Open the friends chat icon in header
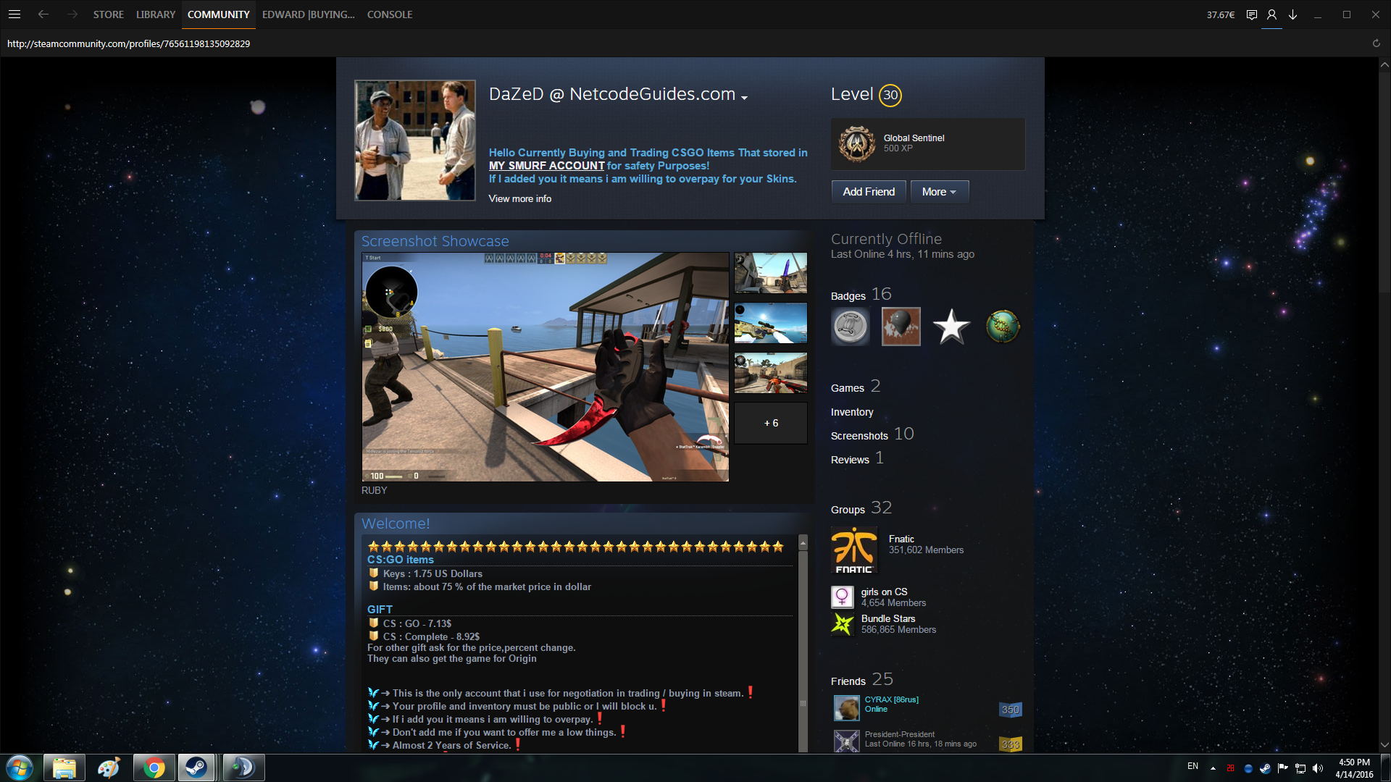This screenshot has height=782, width=1391. pyautogui.click(x=1251, y=14)
